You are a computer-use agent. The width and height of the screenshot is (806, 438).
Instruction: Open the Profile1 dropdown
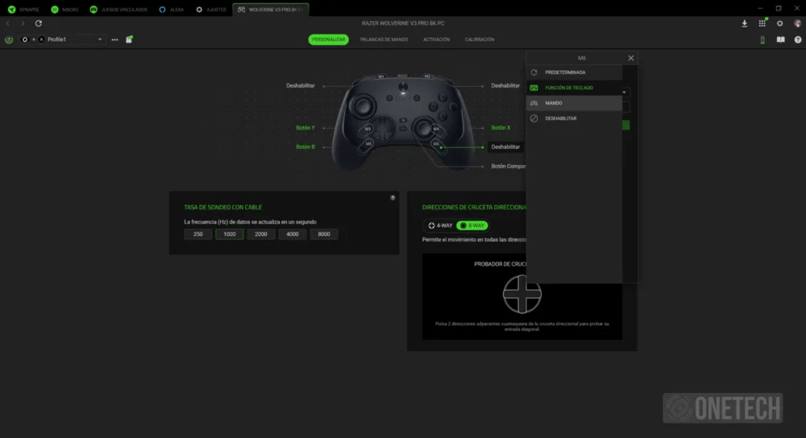pyautogui.click(x=61, y=39)
